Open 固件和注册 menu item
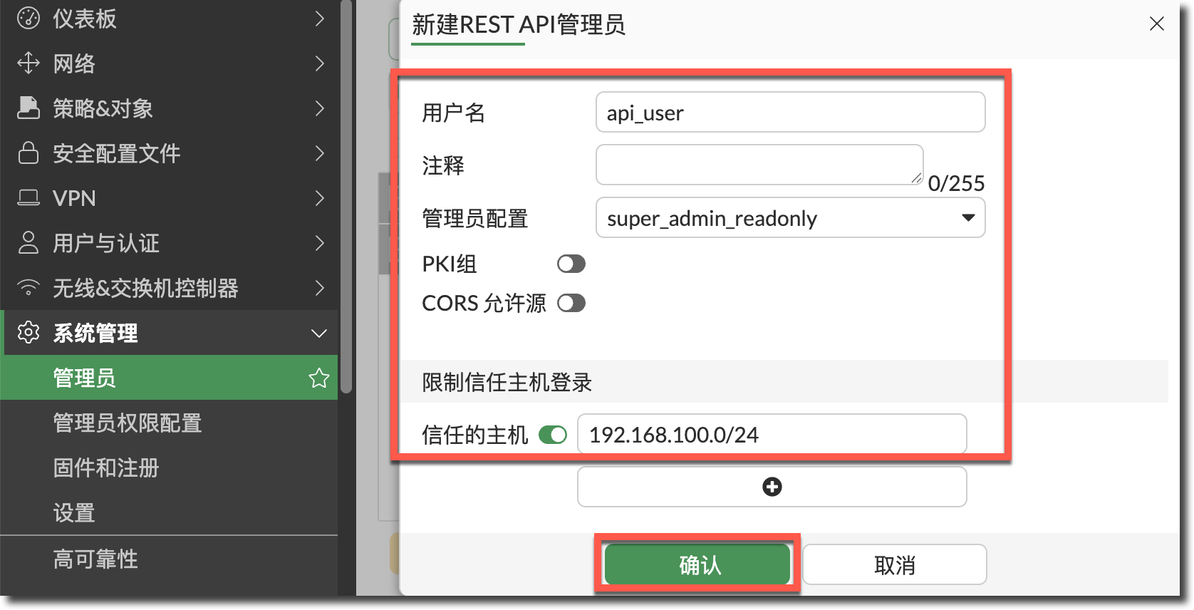Viewport: 1194px width, 610px height. point(106,468)
